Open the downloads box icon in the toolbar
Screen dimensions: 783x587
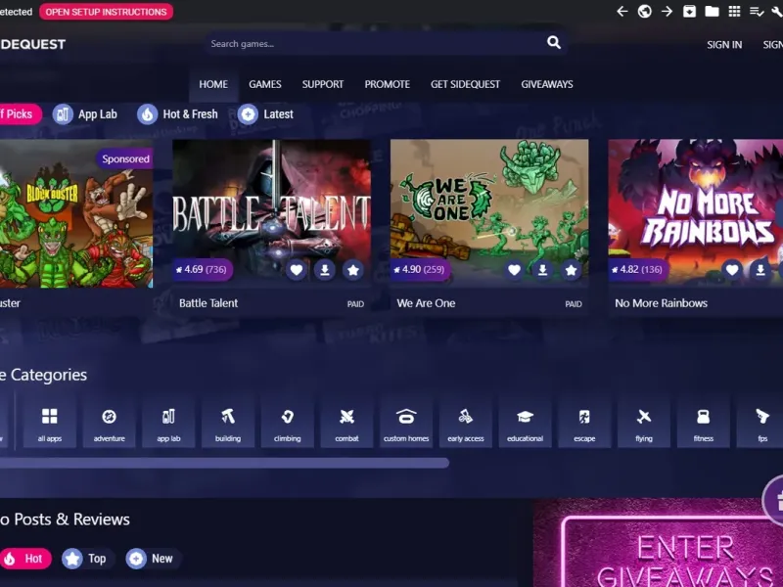pos(689,12)
